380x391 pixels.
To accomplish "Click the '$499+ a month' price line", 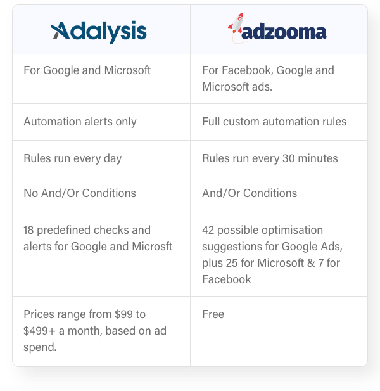I will [x=95, y=331].
